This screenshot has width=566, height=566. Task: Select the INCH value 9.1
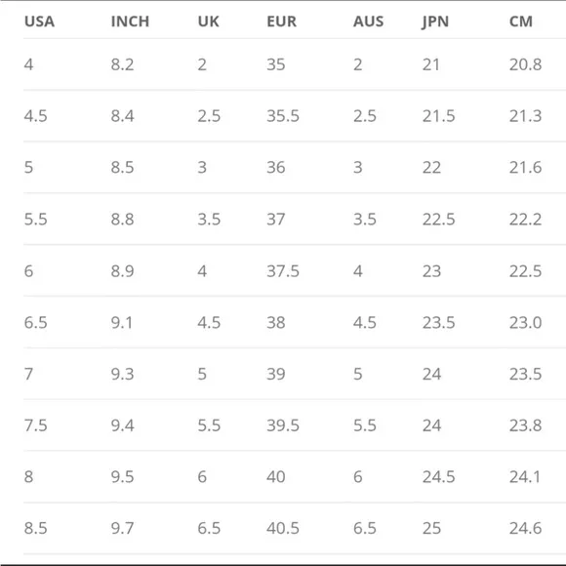(122, 323)
